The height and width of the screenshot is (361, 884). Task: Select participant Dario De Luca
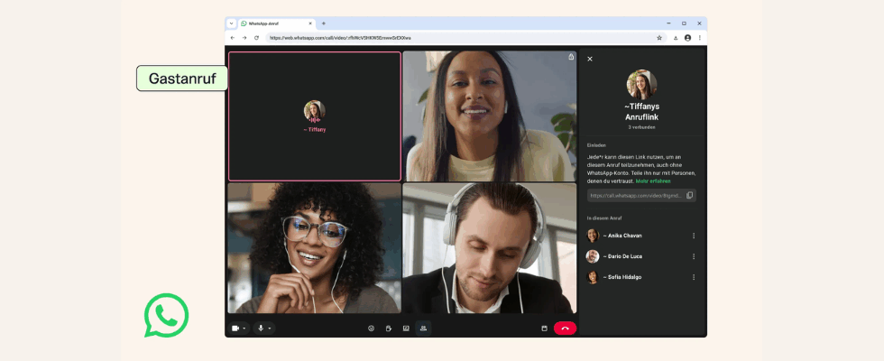(641, 256)
